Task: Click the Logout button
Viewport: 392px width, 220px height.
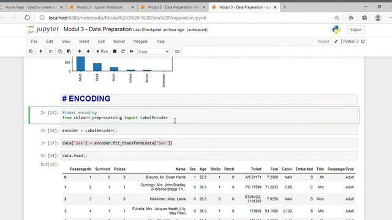Action: (x=356, y=30)
